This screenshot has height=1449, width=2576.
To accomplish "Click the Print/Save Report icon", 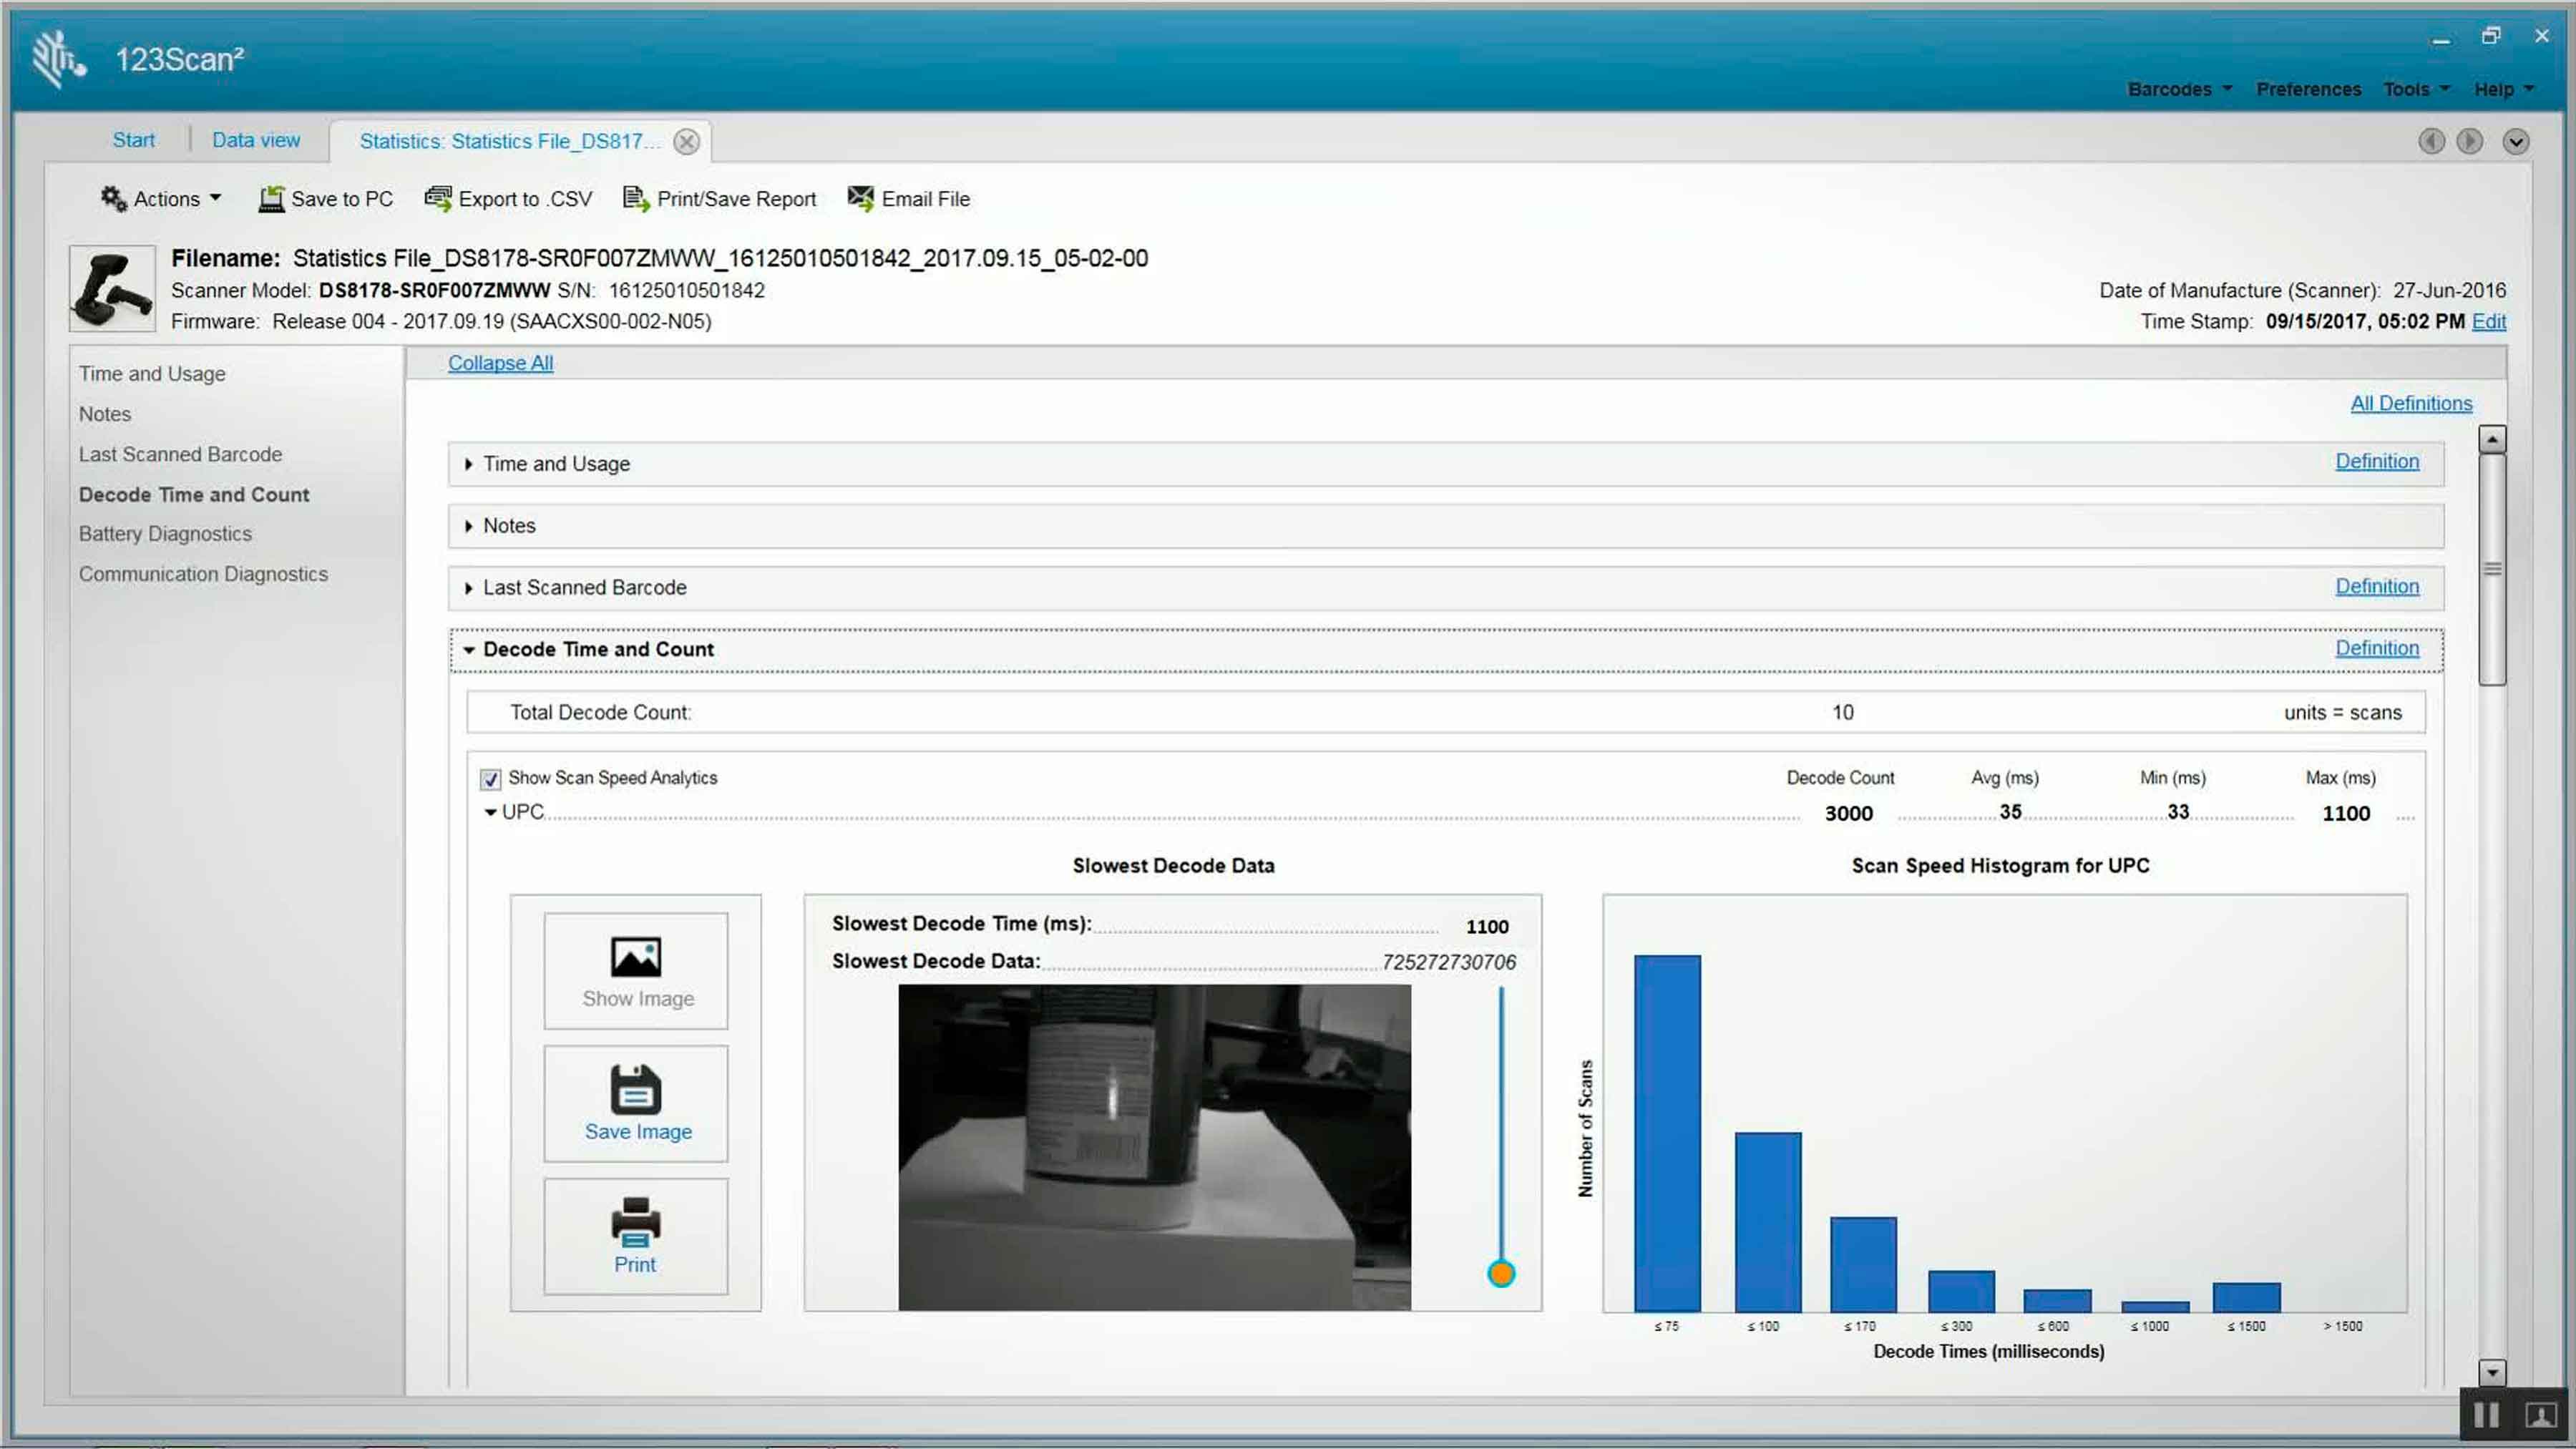I will pyautogui.click(x=636, y=198).
